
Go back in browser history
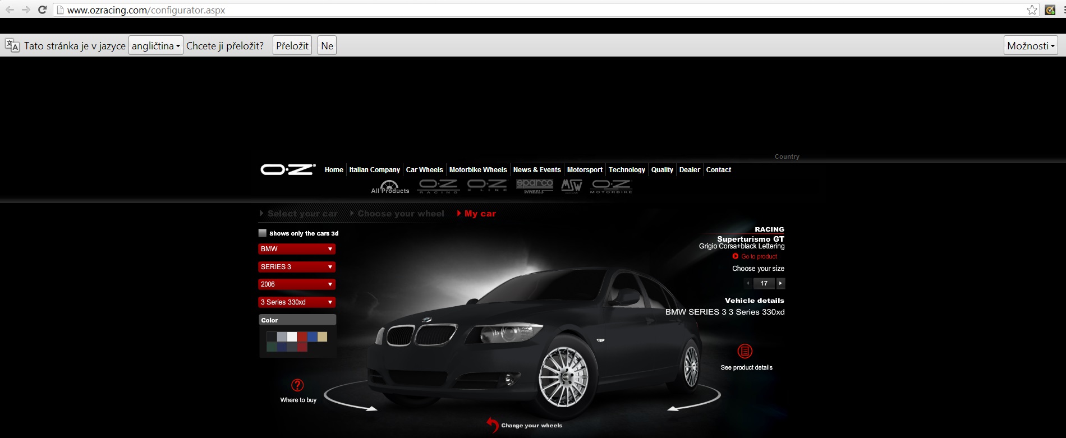coord(10,10)
